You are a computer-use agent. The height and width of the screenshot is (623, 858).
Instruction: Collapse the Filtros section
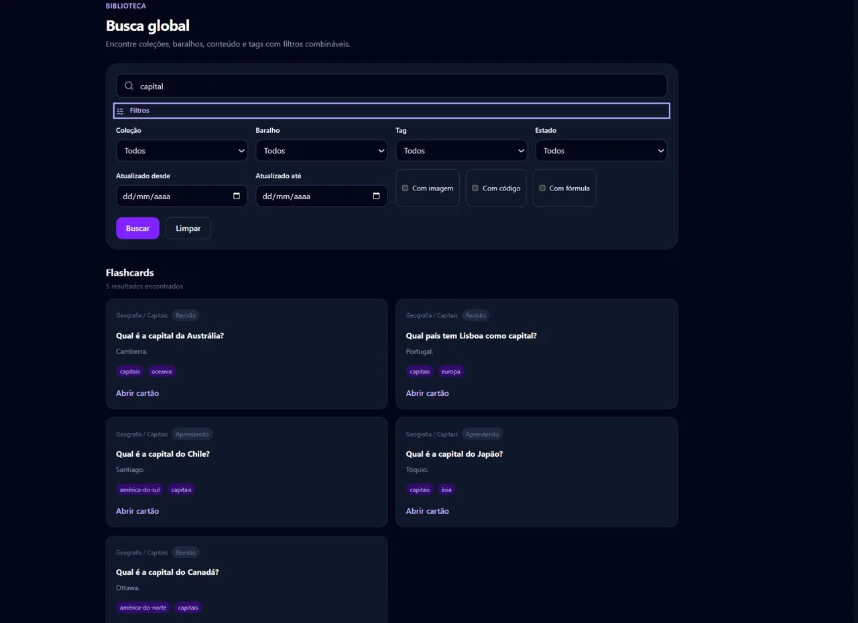pyautogui.click(x=391, y=111)
